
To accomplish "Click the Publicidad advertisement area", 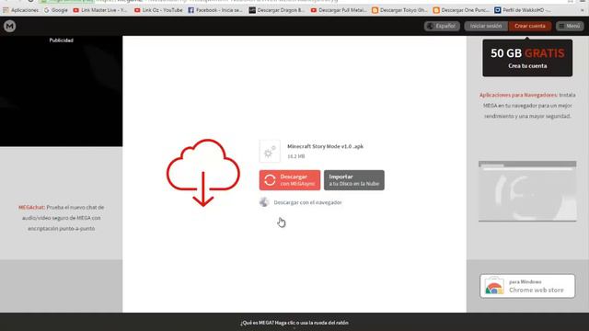I will 62,91.
